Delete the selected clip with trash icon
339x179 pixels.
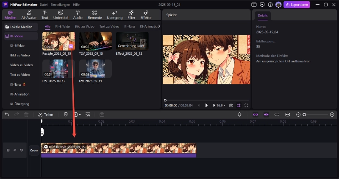26,115
